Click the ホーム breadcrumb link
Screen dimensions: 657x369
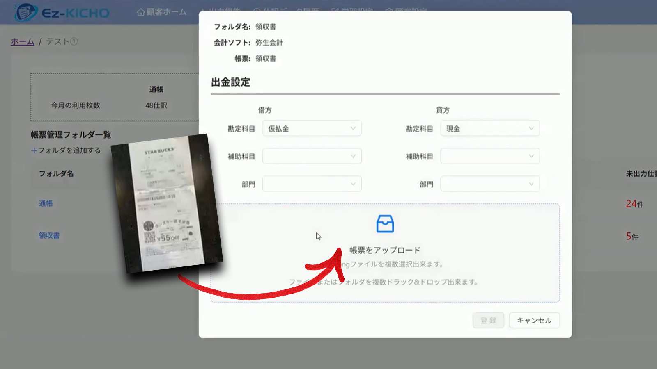click(x=22, y=42)
